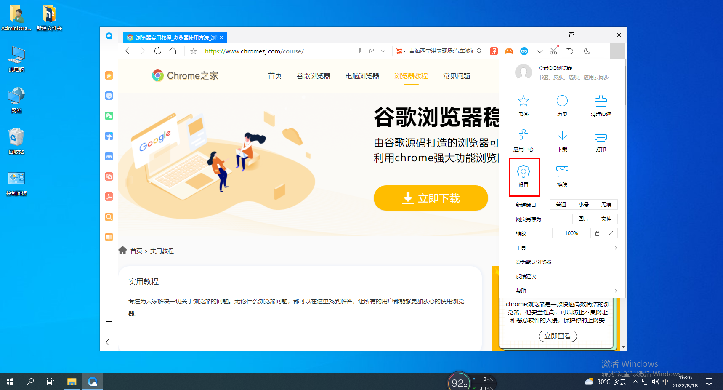723x390 pixels.
Task: Open the sidebar green WeChat icon
Action: (109, 116)
